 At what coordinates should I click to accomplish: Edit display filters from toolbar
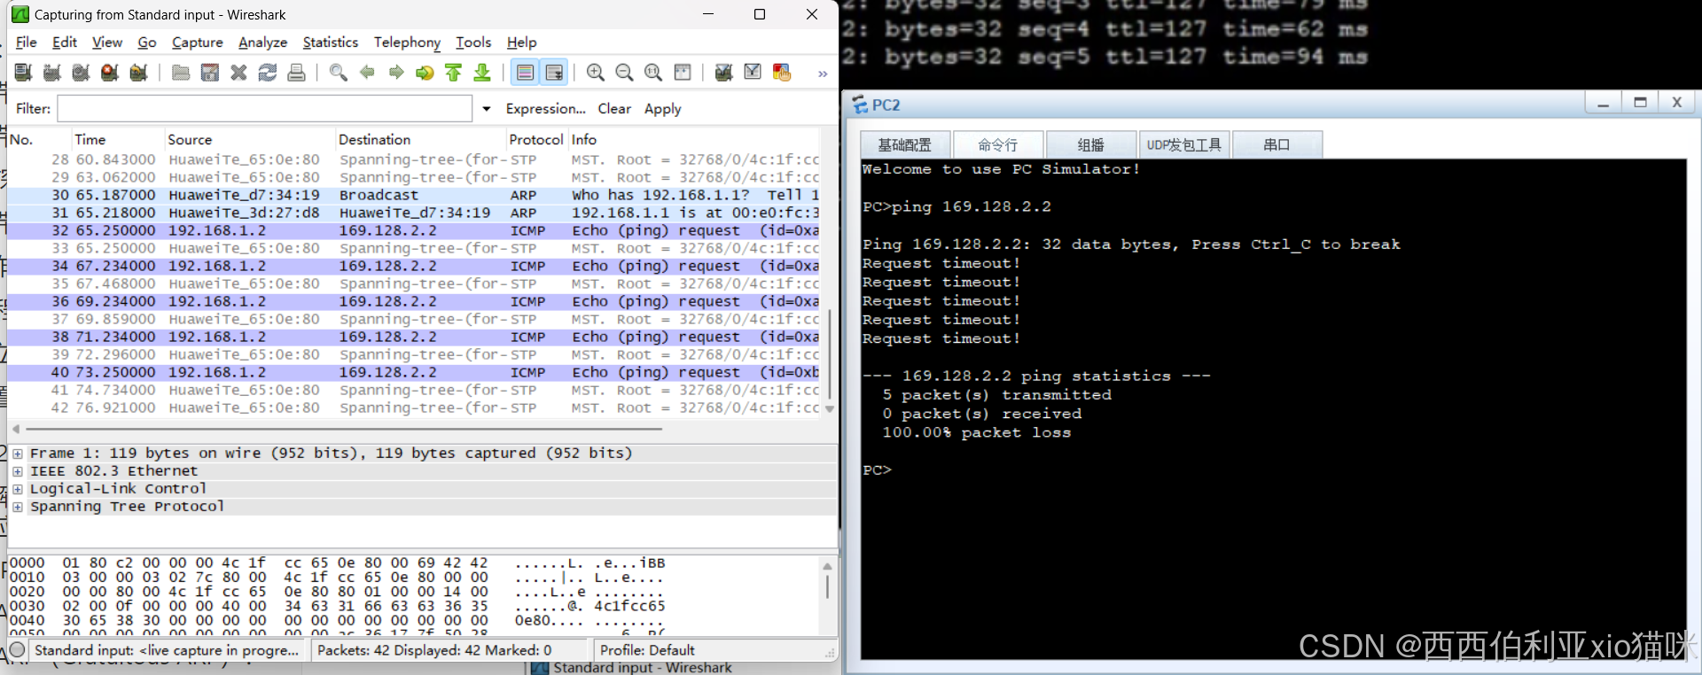(x=753, y=73)
